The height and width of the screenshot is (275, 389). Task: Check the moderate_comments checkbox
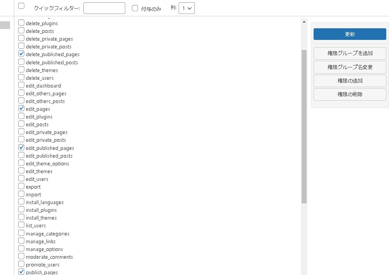(x=21, y=256)
